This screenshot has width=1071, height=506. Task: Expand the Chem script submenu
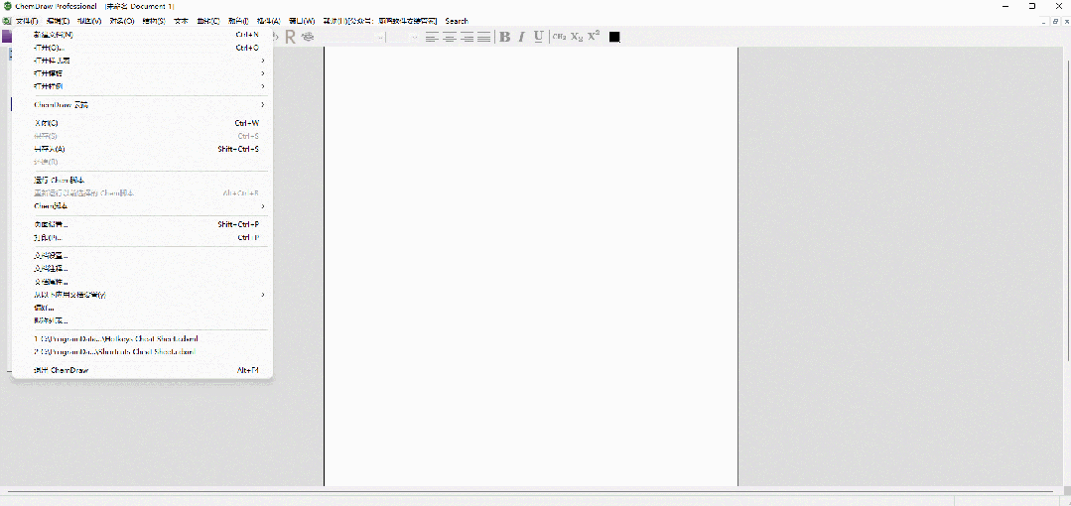tap(263, 206)
